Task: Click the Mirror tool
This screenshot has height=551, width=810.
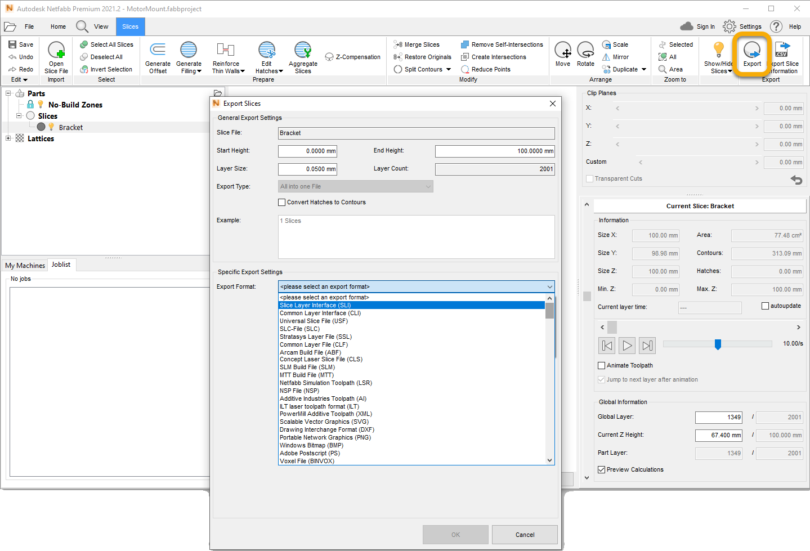Action: tap(615, 57)
